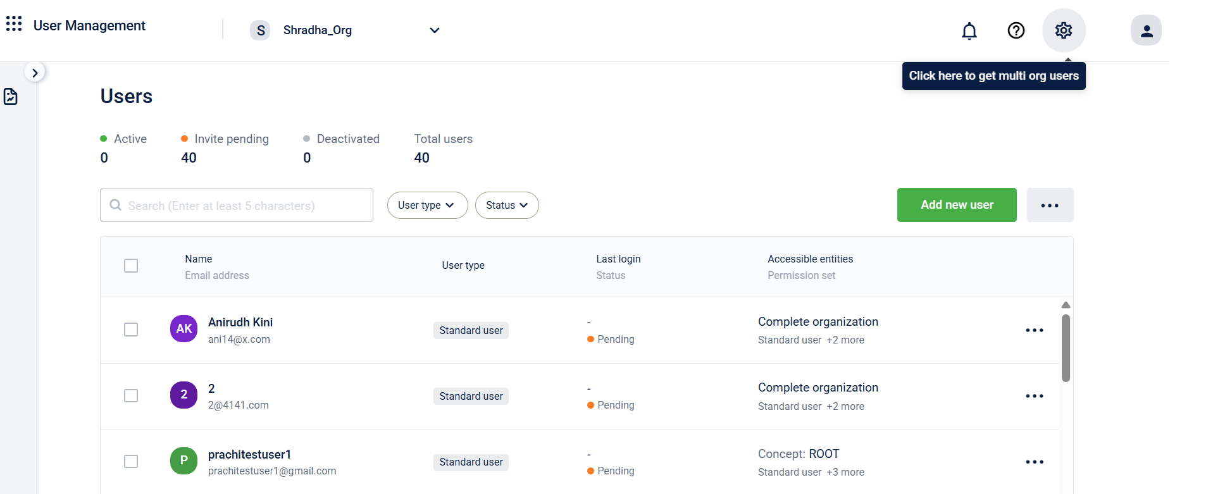Open the help question mark icon
The image size is (1213, 494).
click(1016, 30)
